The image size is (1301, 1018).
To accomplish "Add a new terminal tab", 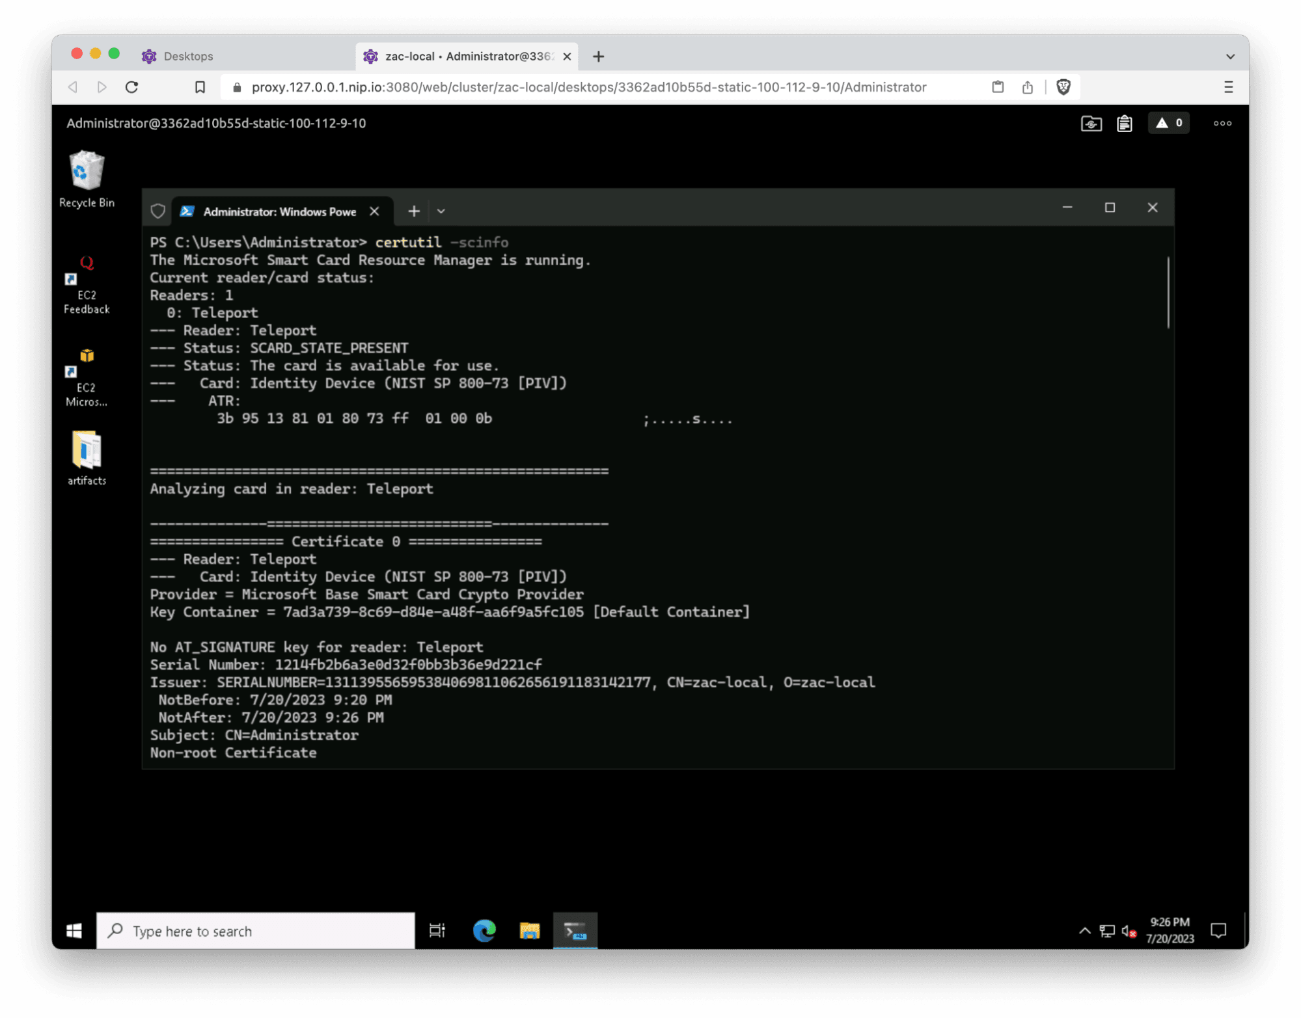I will coord(414,211).
